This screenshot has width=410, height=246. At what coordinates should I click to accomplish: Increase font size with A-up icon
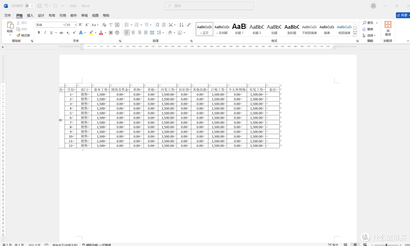80,25
